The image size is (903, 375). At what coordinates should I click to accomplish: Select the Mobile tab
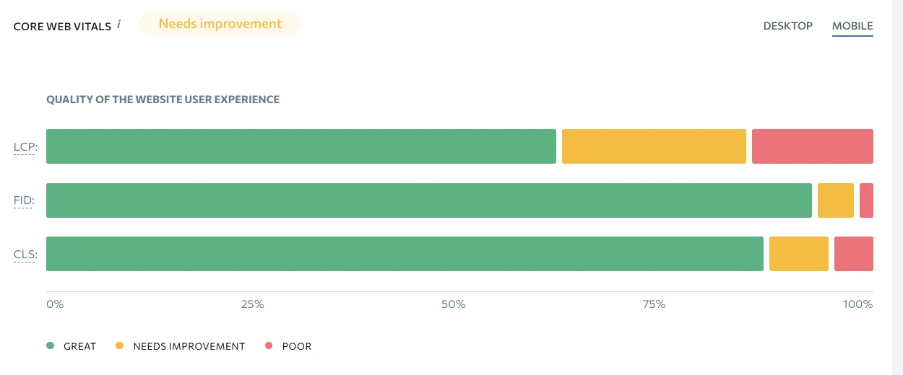coord(852,26)
